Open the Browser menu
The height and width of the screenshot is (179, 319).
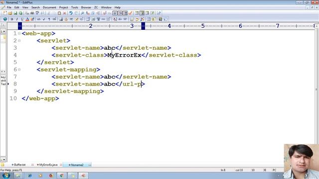point(86,7)
